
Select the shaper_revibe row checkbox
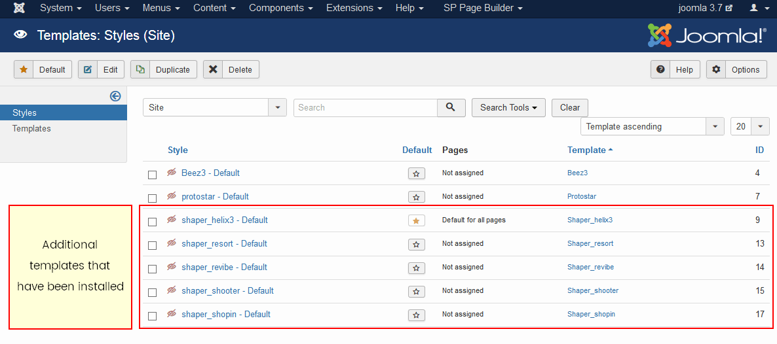[x=153, y=269]
